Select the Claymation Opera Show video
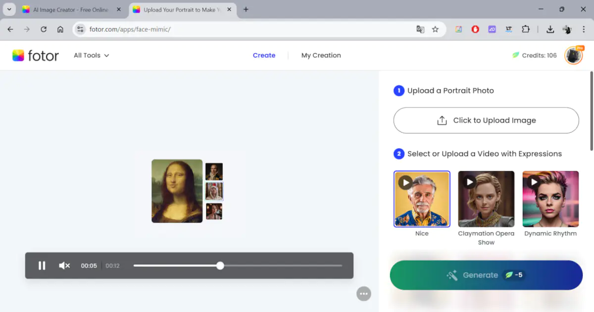 pos(486,199)
